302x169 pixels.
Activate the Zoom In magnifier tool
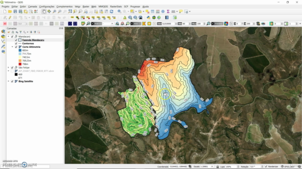click(x=55, y=12)
